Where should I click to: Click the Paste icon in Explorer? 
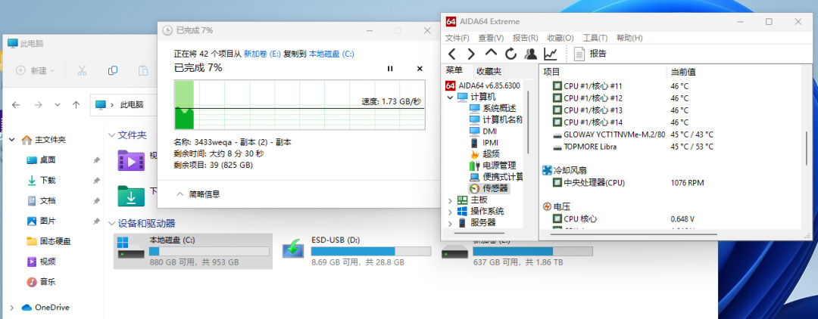142,70
